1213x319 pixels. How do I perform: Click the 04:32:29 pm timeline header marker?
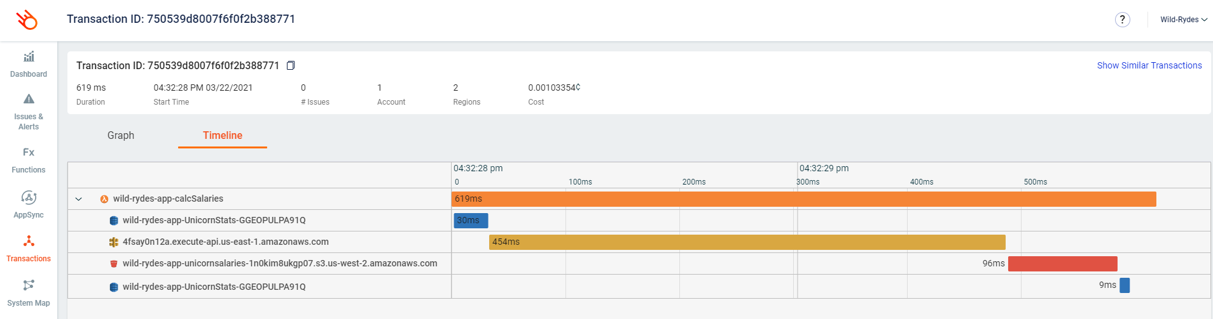pyautogui.click(x=824, y=168)
